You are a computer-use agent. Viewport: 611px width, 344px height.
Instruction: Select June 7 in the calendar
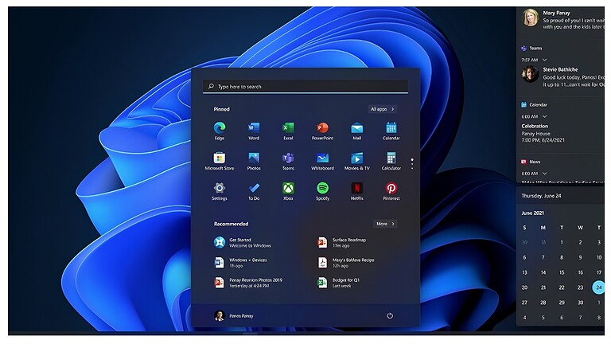(x=543, y=257)
